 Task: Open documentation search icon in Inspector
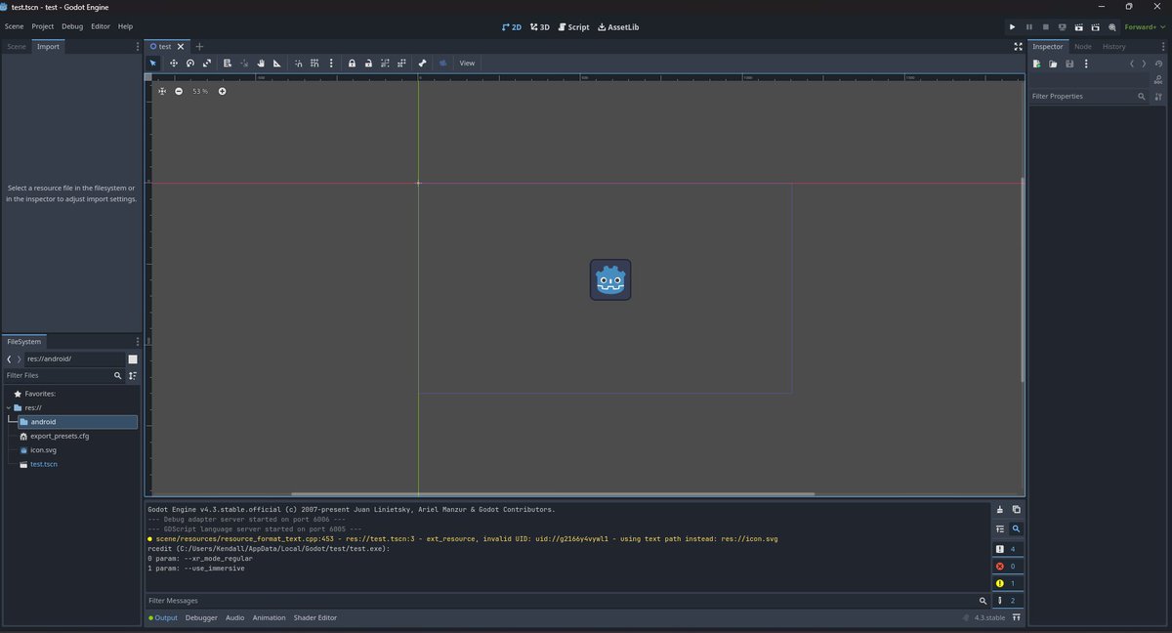point(1158,79)
